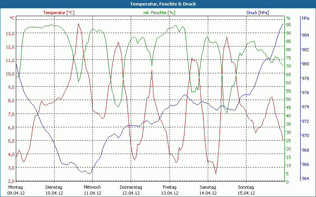Click the 'Mittwoch' day label

coord(92,188)
